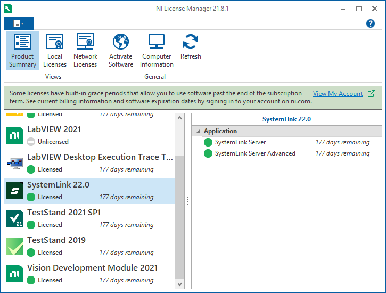Select SystemLink Server license row

(x=240, y=142)
